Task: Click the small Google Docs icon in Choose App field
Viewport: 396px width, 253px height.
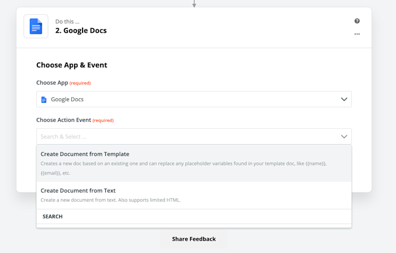Action: click(44, 99)
